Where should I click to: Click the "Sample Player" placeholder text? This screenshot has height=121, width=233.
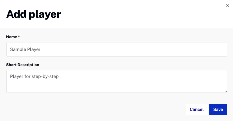25,49
